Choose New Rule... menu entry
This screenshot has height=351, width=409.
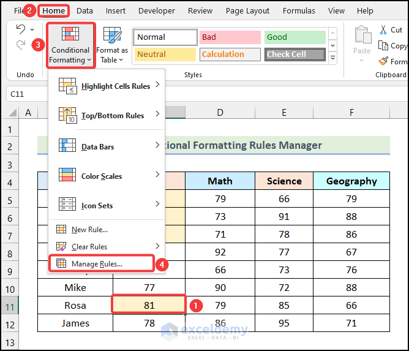coord(107,229)
